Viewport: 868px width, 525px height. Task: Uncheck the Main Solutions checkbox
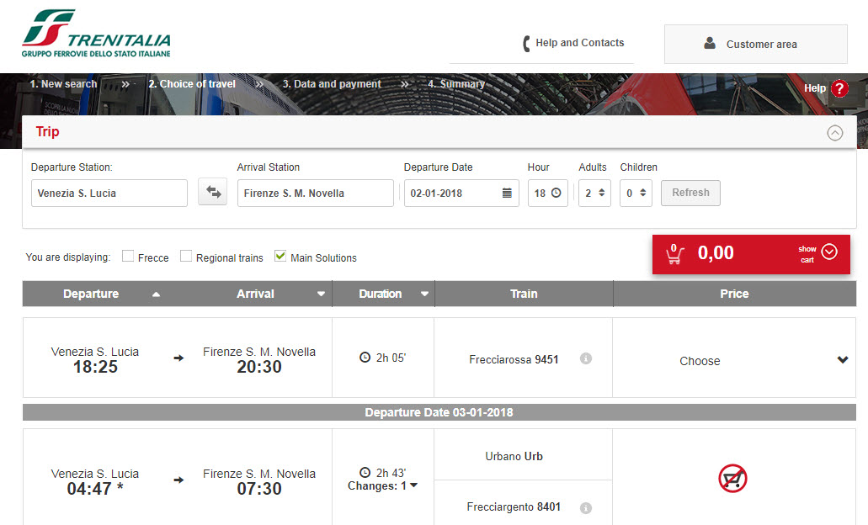280,256
